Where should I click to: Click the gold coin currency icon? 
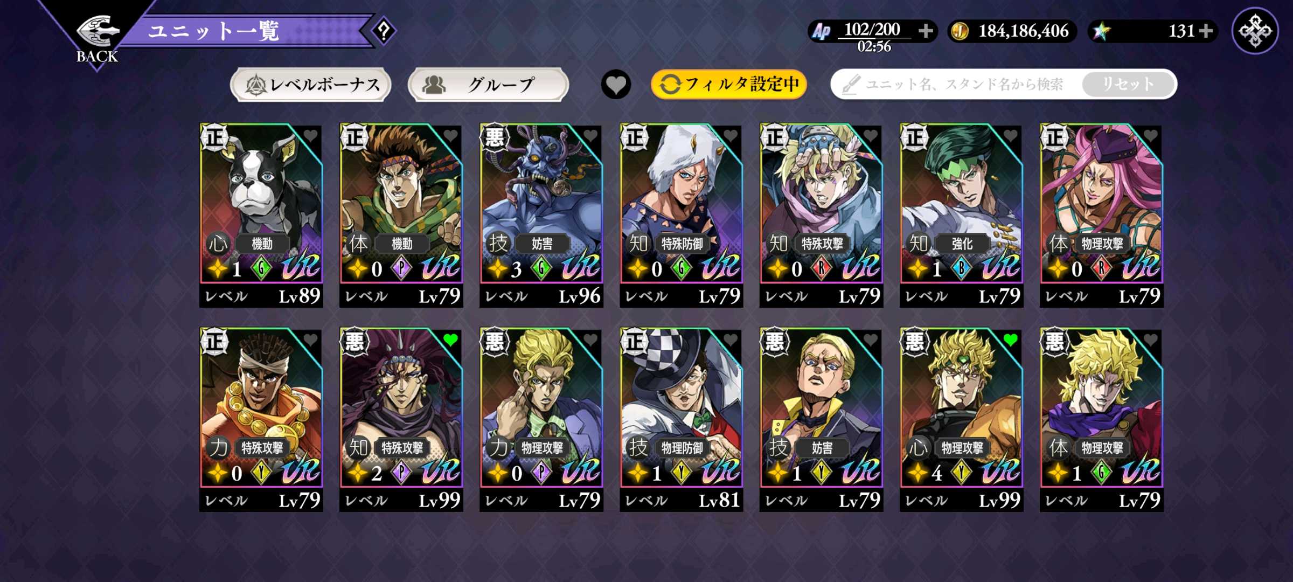coord(960,31)
